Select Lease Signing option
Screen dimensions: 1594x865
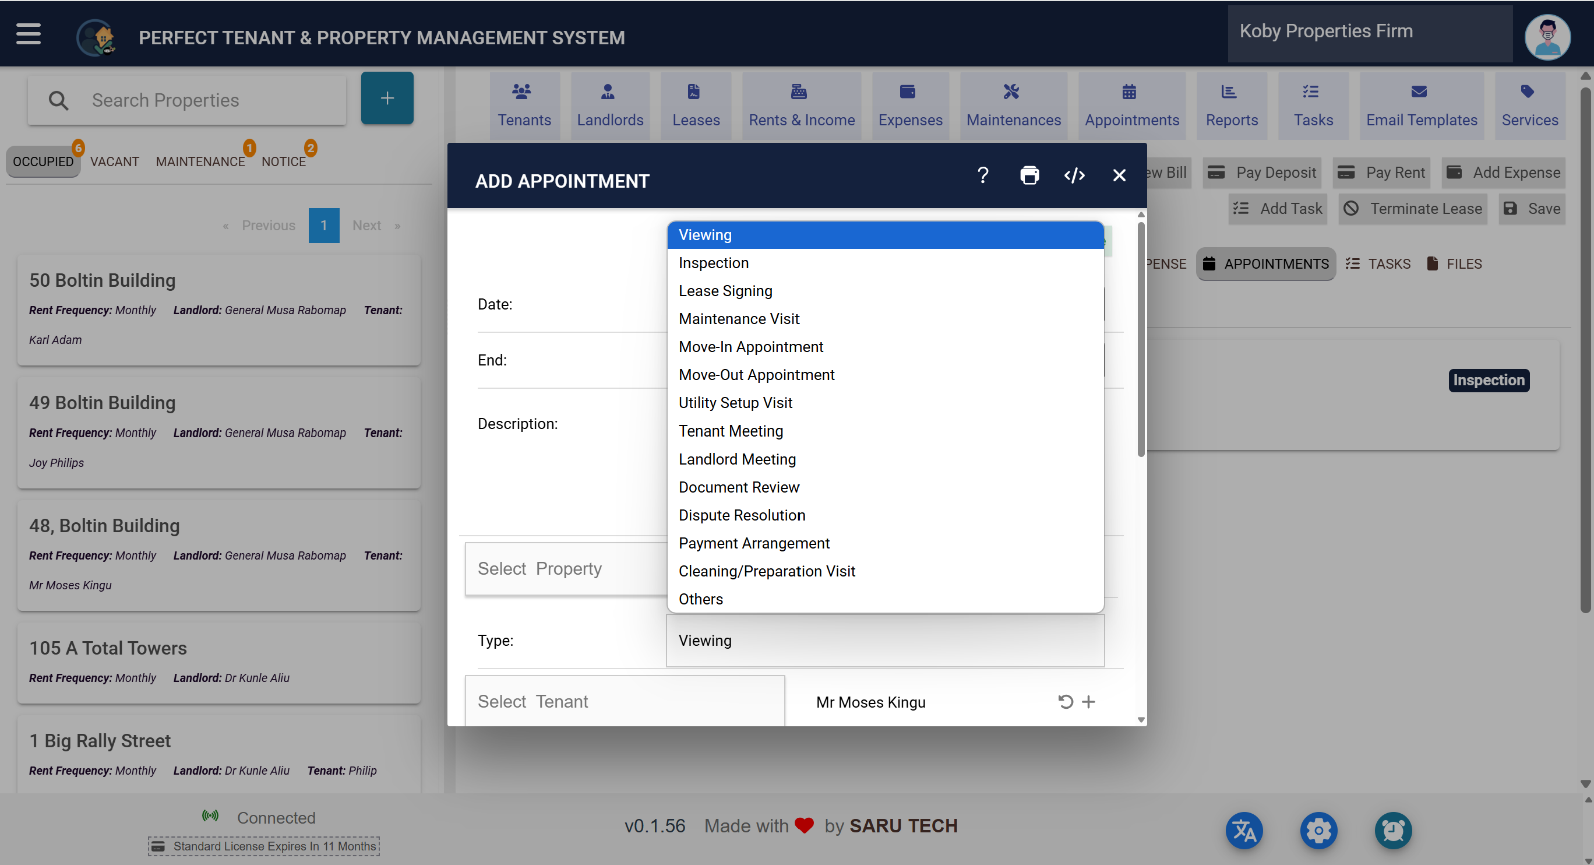pyautogui.click(x=886, y=291)
